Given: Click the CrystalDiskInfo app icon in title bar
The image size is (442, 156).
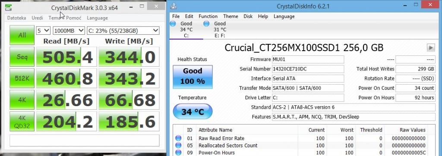Looking at the screenshot, I should (x=174, y=6).
